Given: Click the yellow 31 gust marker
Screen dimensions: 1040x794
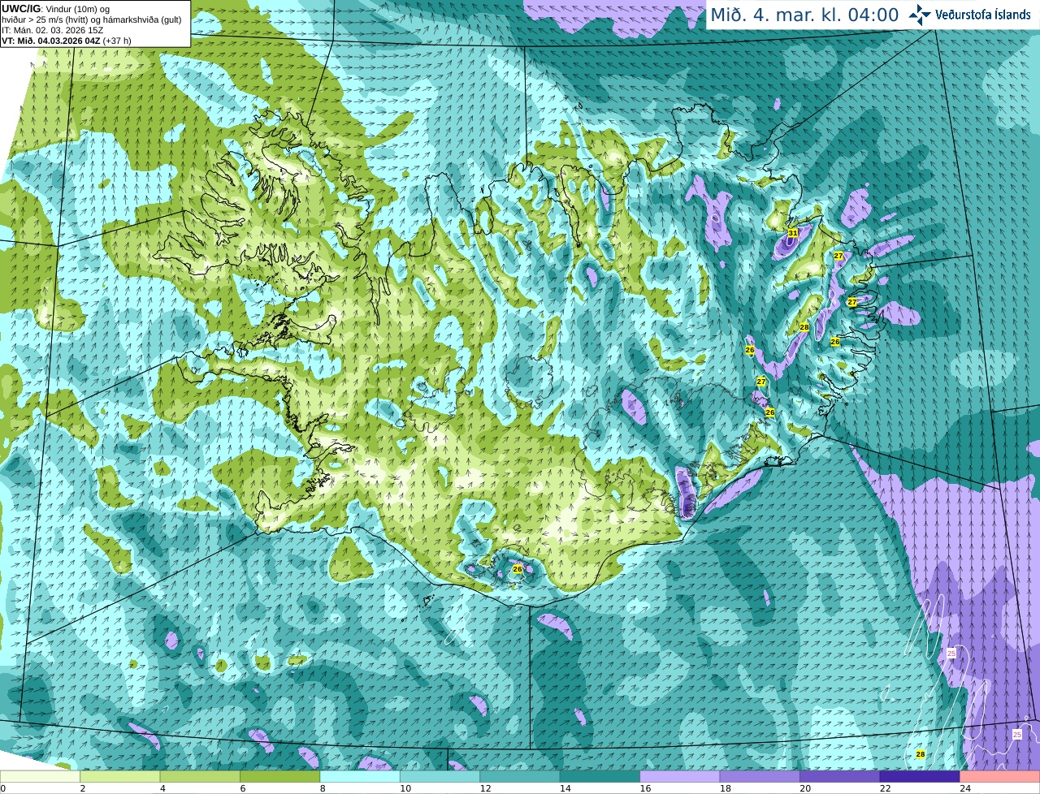Looking at the screenshot, I should pos(793,233).
